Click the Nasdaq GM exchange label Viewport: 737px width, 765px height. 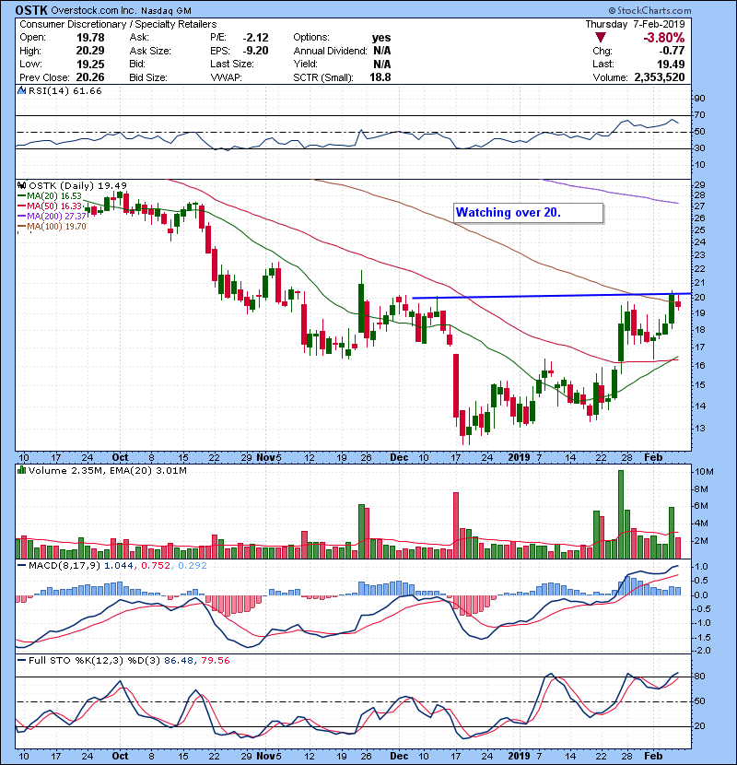pos(167,11)
